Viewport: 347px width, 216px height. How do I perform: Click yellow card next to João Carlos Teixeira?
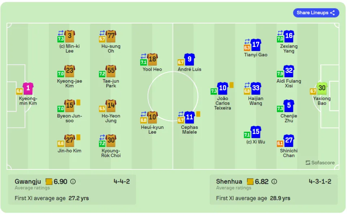coord(231,85)
